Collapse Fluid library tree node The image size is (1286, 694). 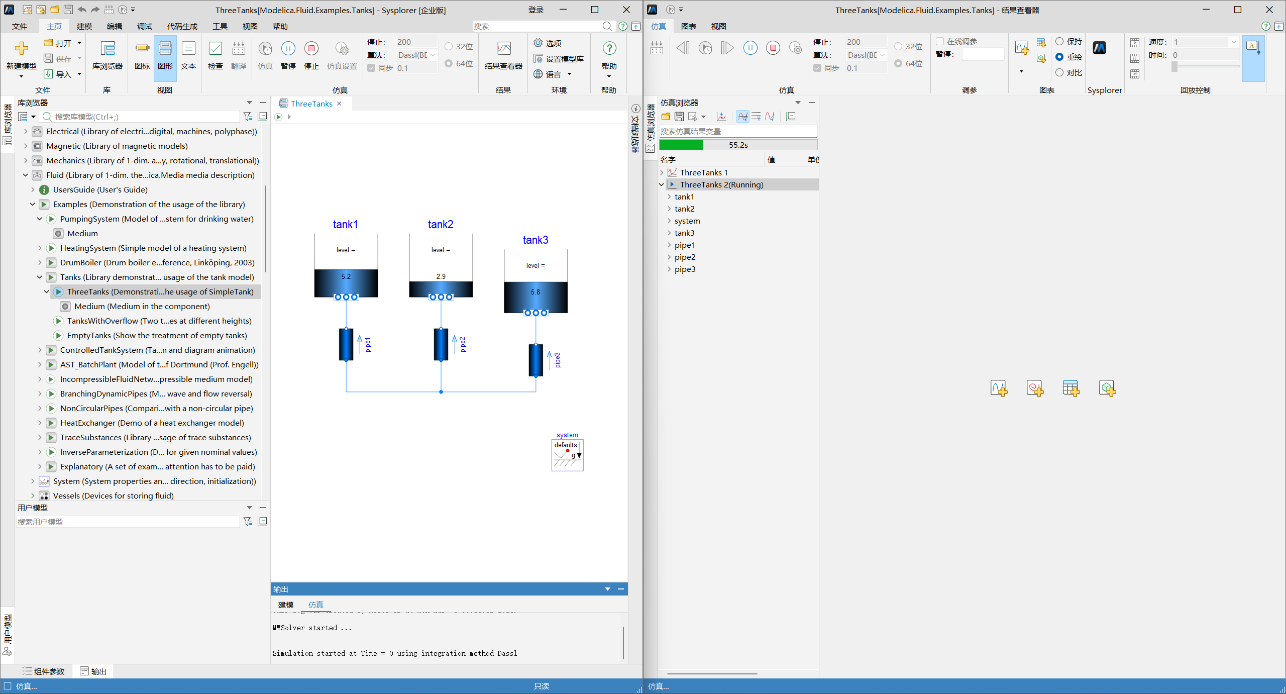(26, 175)
